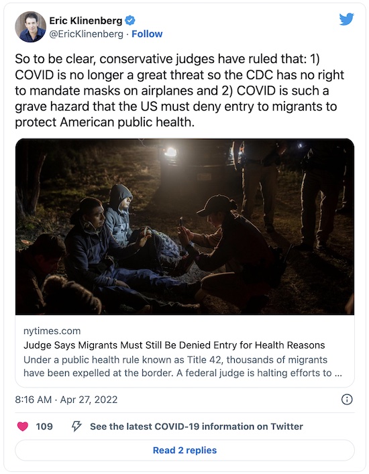Follow @EricKlinenberg
The height and width of the screenshot is (474, 369).
point(147,34)
